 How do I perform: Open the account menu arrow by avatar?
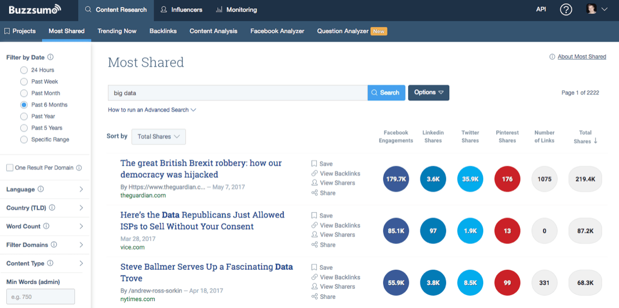(604, 10)
